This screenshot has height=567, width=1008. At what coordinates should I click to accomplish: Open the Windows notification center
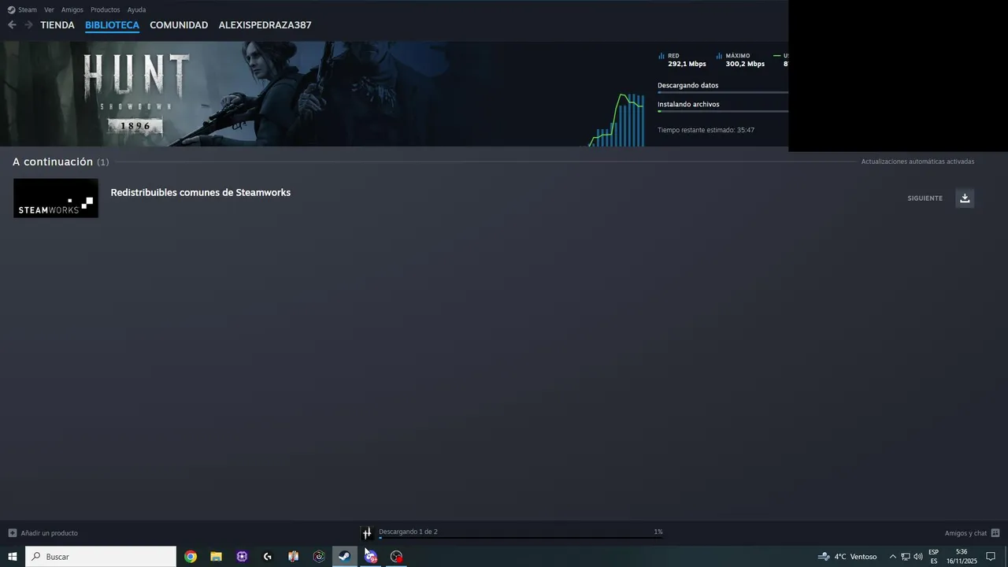pos(991,557)
